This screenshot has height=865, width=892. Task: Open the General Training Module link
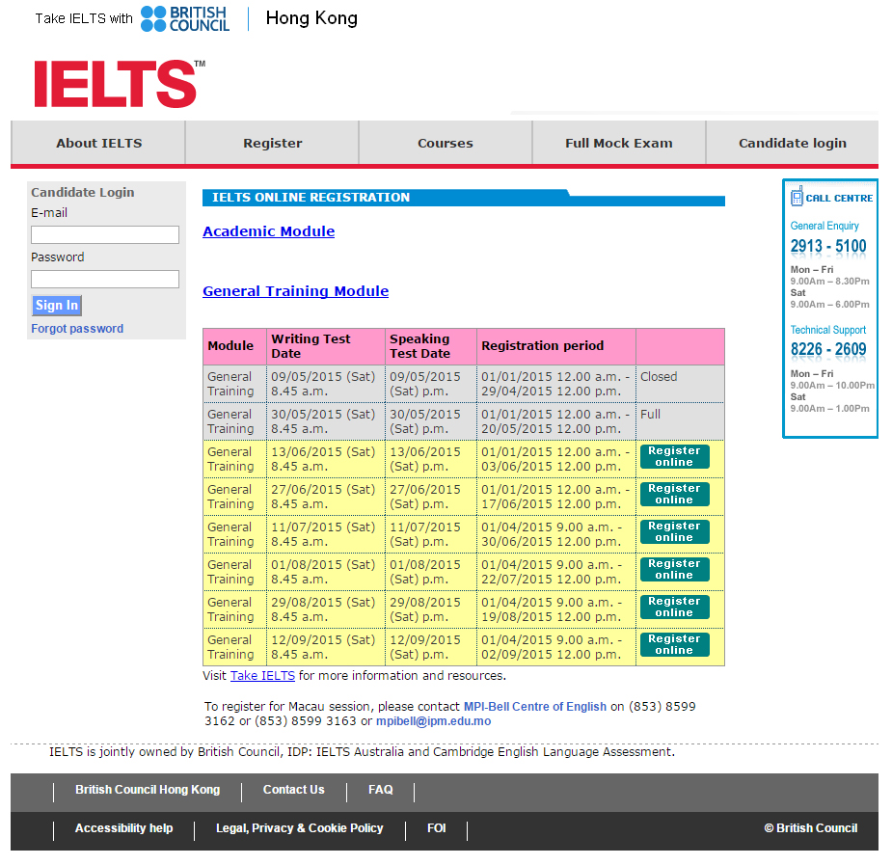coord(296,291)
